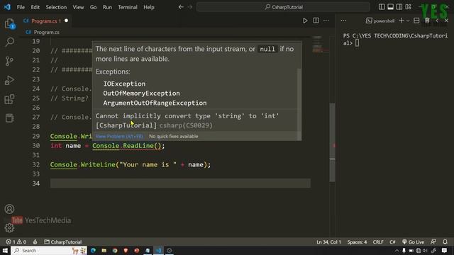The image size is (454, 255).
Task: Click the Windows taskbar Search box
Action: (49, 250)
